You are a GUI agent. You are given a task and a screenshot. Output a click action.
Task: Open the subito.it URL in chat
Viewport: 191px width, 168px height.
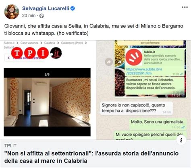click(x=144, y=71)
